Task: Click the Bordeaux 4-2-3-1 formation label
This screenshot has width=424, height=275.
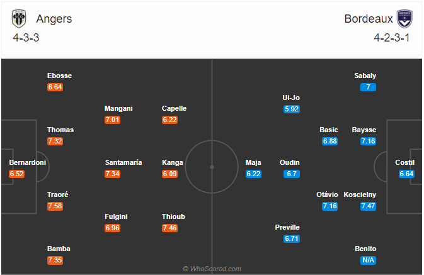Action: 391,38
